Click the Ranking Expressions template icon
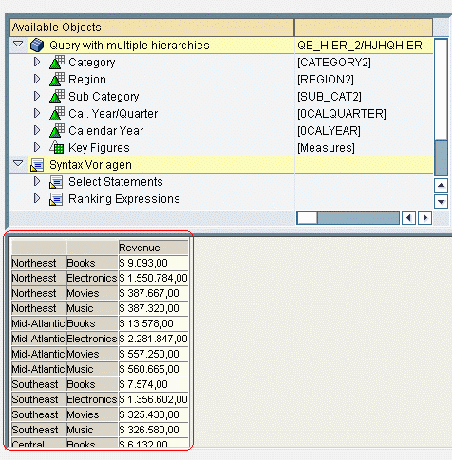The width and height of the screenshot is (452, 460). click(56, 199)
